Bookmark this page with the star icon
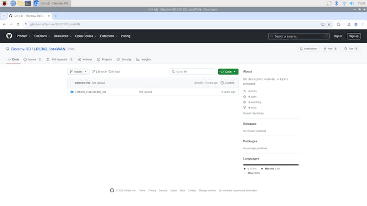This screenshot has height=206, width=367. pos(329,24)
